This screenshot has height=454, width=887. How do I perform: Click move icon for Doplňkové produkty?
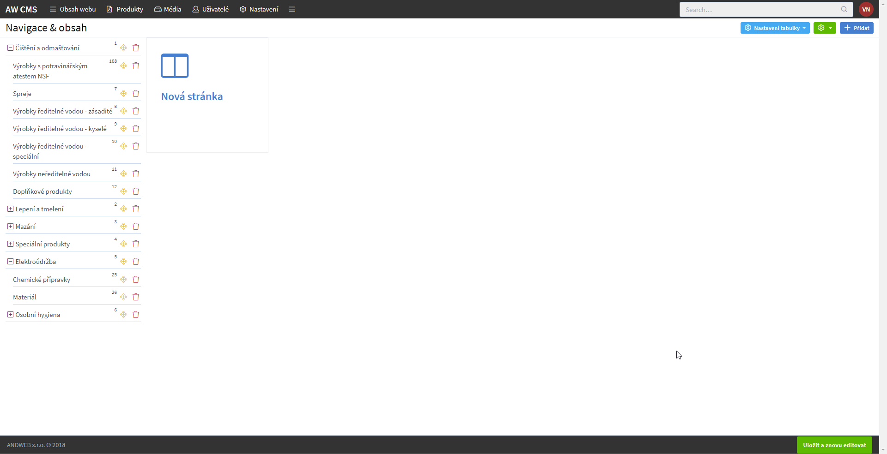tap(123, 191)
